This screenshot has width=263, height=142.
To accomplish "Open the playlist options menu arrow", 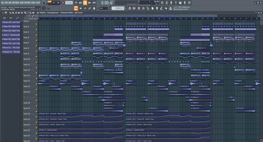I will coord(3,13).
